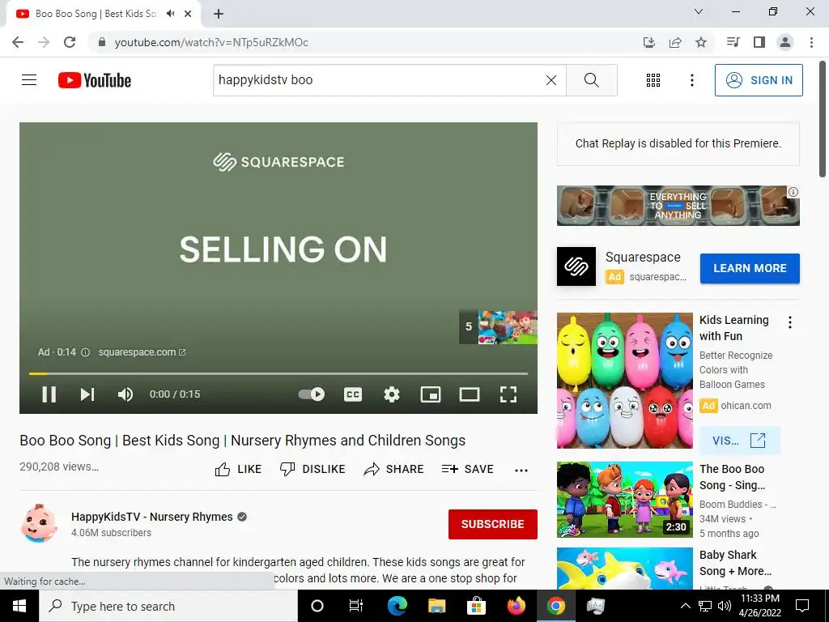
Task: Go back in browser
Action: (x=18, y=42)
